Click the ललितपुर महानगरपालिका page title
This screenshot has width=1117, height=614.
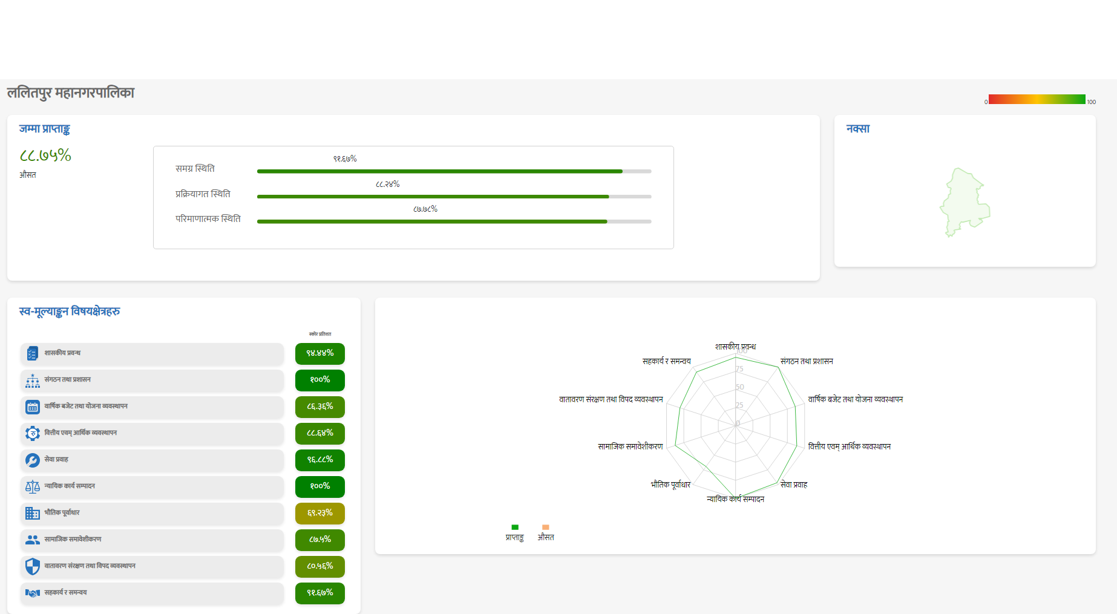(x=71, y=93)
